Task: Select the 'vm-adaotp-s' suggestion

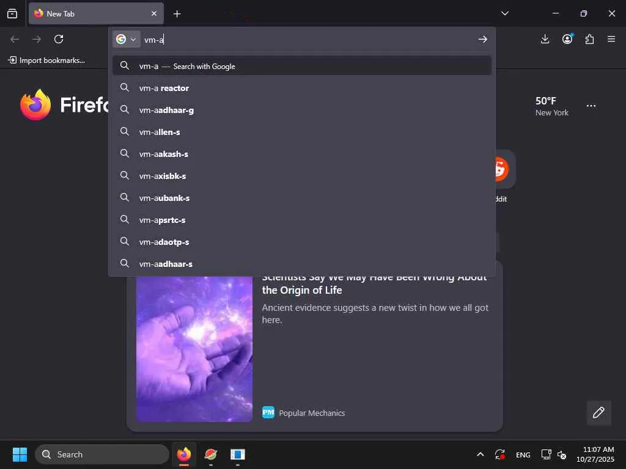Action: (x=302, y=242)
